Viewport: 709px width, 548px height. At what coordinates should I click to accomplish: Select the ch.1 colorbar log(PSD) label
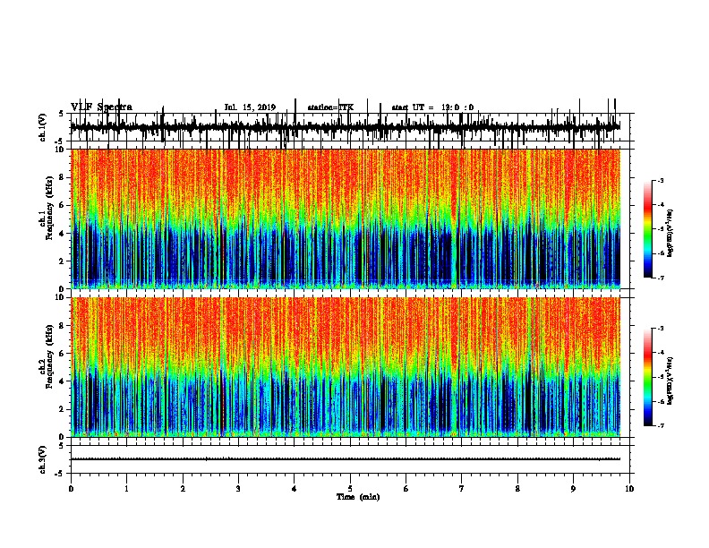[670, 234]
